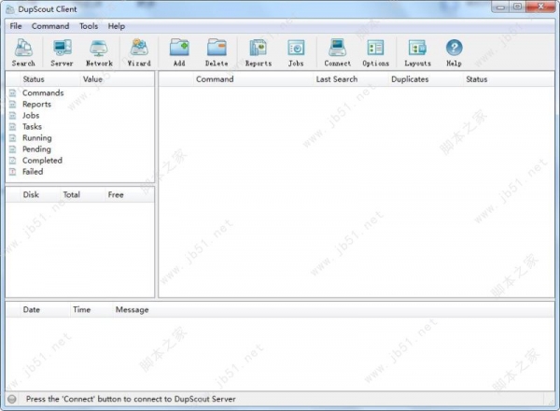Open the Layouts toolbar icon
Viewport: 560px width, 411px height.
click(417, 48)
